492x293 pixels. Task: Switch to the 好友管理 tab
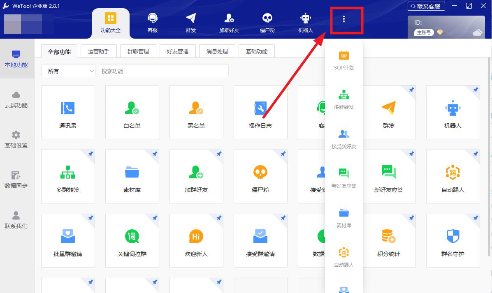point(178,51)
